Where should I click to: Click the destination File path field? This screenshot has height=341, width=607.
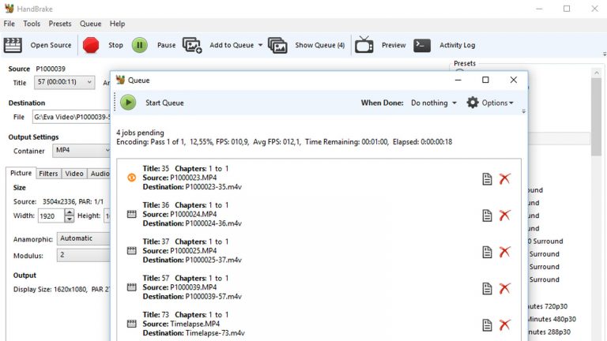[x=72, y=117]
